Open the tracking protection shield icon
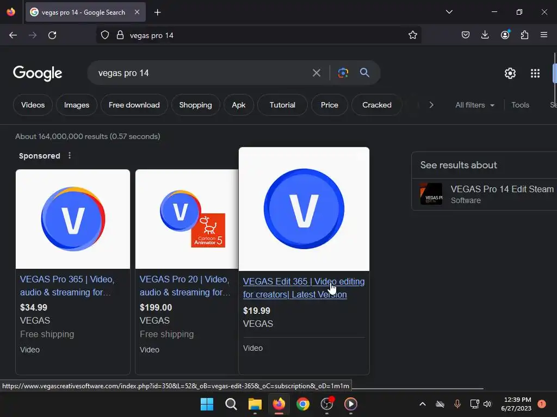Screen dimensions: 557x417 click(x=105, y=35)
